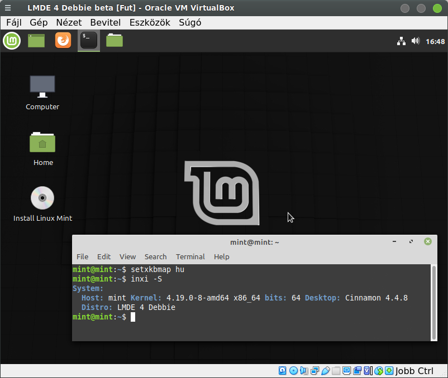Maximize the terminal window
The image size is (448, 378).
(x=411, y=241)
